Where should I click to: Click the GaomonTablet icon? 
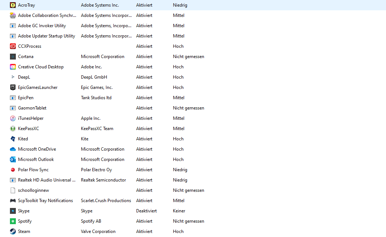tap(13, 108)
